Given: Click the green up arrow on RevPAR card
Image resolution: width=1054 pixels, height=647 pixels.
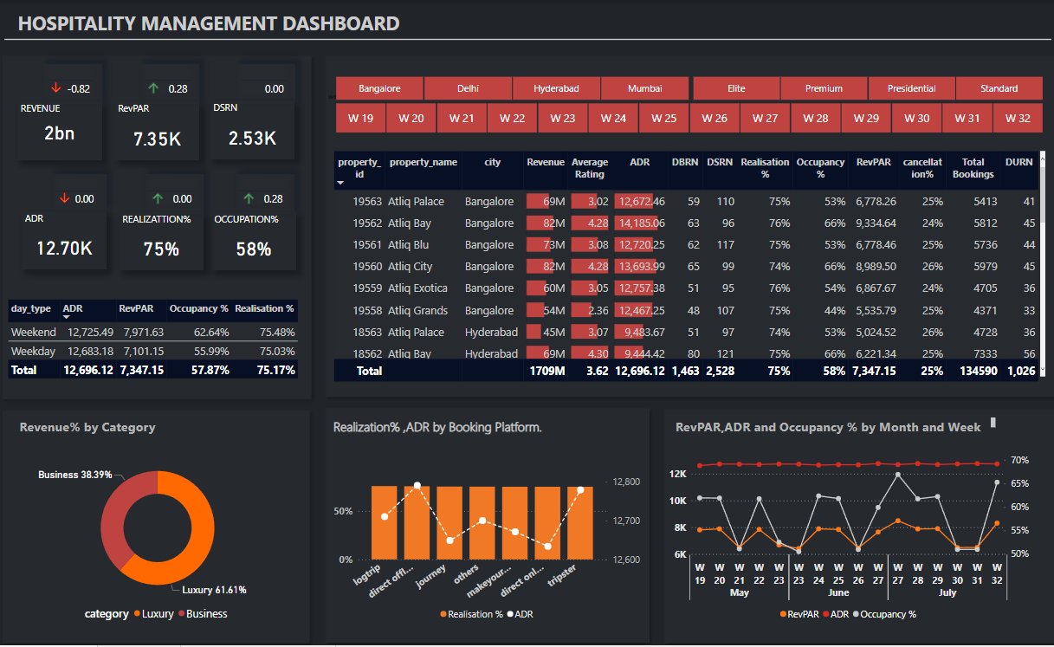Looking at the screenshot, I should pos(153,87).
